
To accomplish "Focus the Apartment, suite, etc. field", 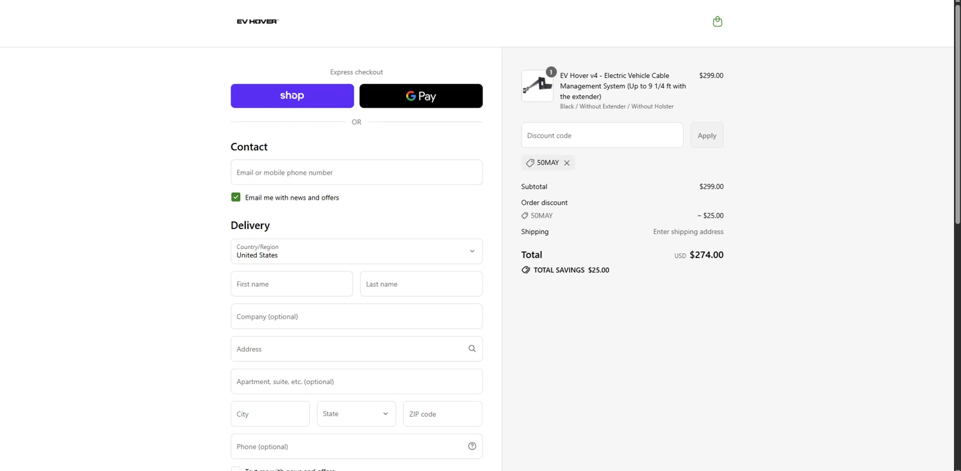I will pyautogui.click(x=356, y=381).
